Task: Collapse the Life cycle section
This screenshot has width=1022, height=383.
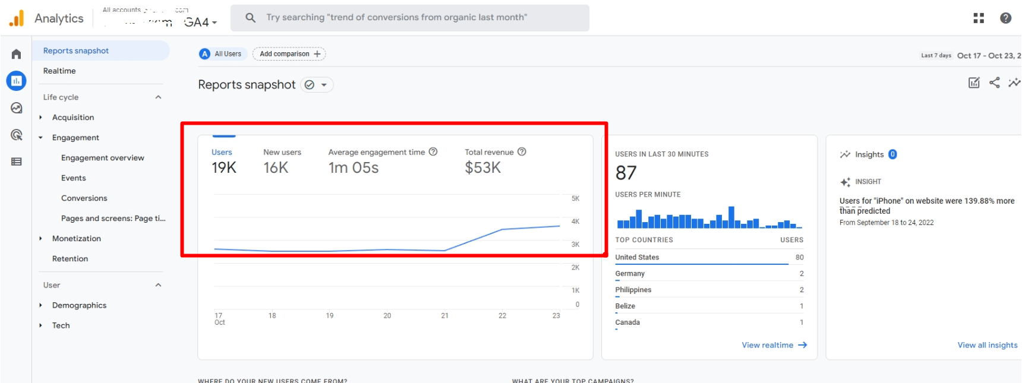Action: tap(158, 97)
